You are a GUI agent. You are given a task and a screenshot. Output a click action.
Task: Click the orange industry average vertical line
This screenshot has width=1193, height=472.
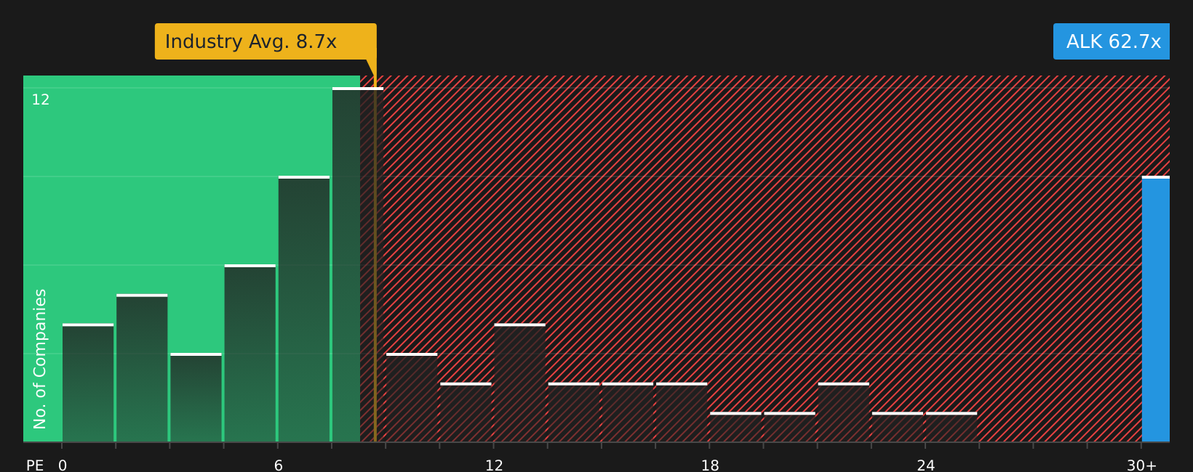[x=375, y=259]
